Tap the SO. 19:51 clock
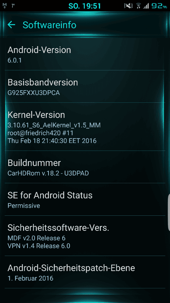Screen dimensions: 170x303 coord(85,6)
